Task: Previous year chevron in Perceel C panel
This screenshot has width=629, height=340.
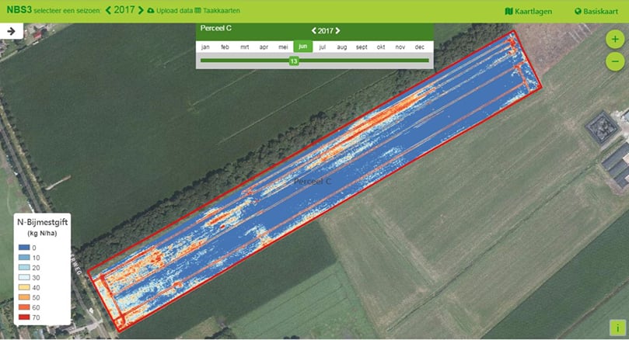Action: [313, 31]
